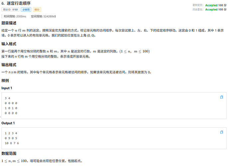The height and width of the screenshot is (167, 228).
Task: Open the historical best Accepted 100 分 result
Action: 216,9
